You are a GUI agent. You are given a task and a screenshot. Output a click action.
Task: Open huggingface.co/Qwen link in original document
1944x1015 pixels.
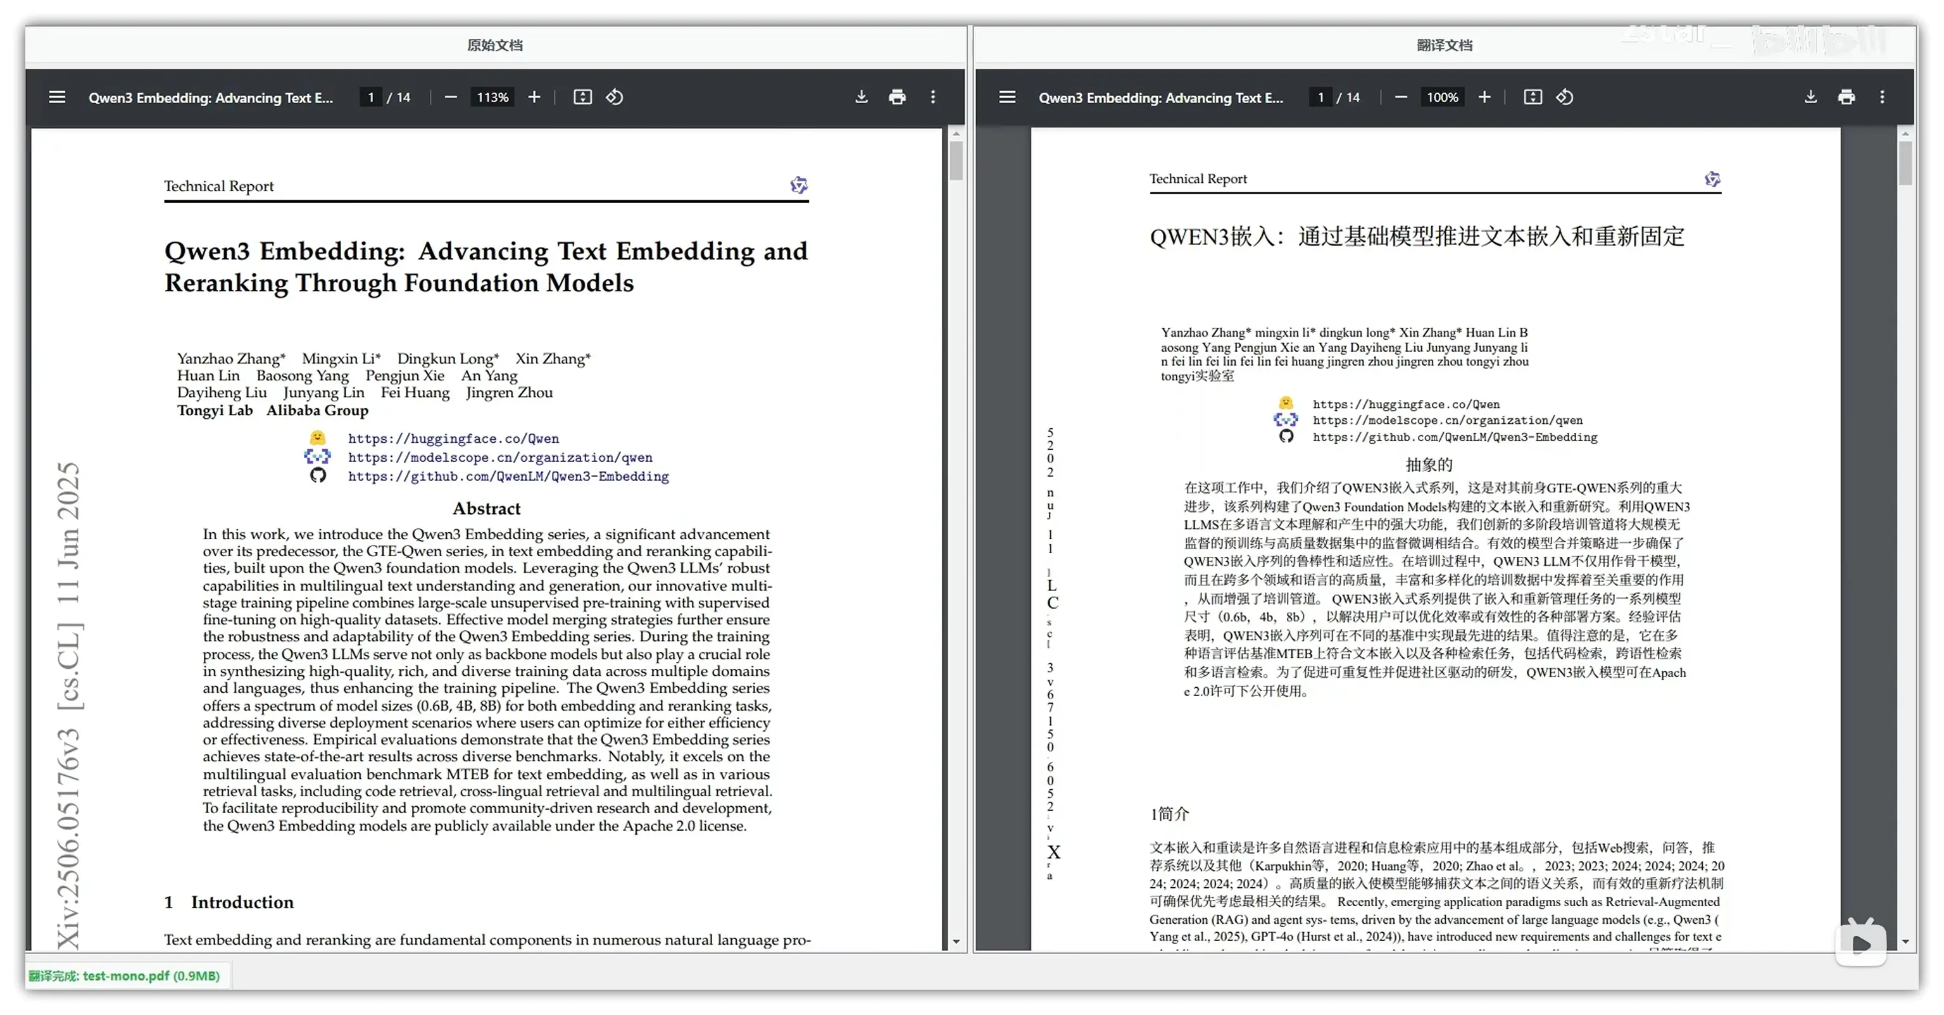(453, 439)
